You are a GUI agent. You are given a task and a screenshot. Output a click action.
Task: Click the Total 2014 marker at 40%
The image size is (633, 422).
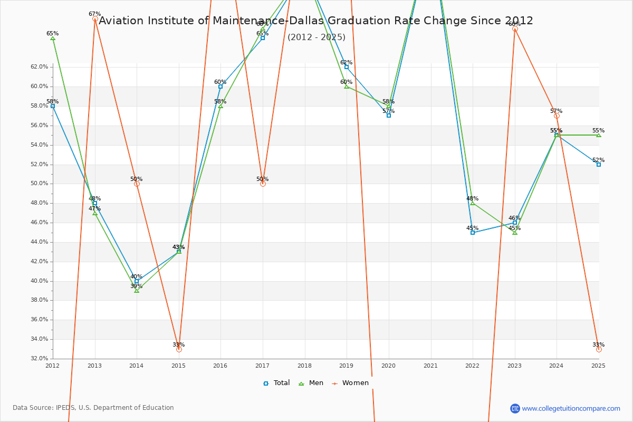[137, 281]
